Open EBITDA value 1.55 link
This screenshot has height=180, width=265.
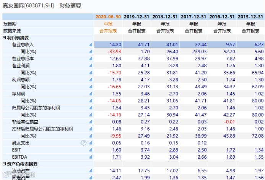point(259,157)
